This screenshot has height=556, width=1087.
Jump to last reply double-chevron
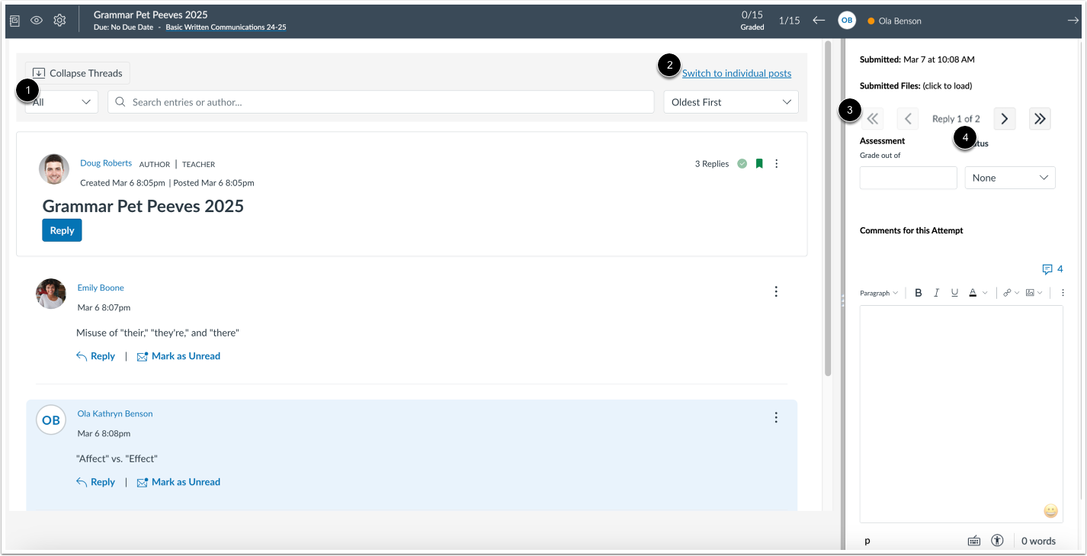click(x=1040, y=119)
